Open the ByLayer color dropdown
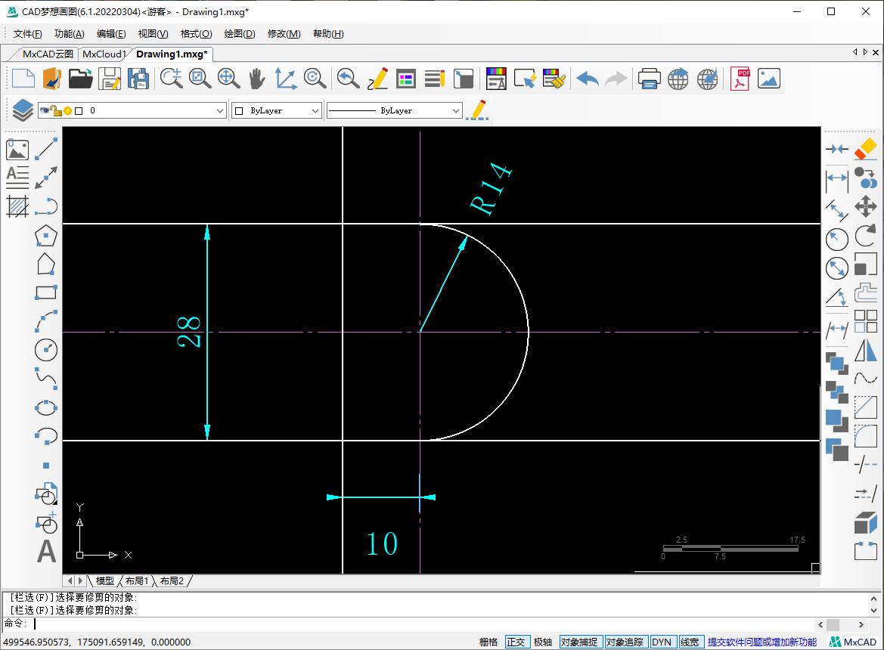 tap(315, 110)
